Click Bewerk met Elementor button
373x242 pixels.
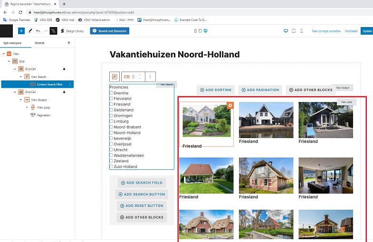110,31
